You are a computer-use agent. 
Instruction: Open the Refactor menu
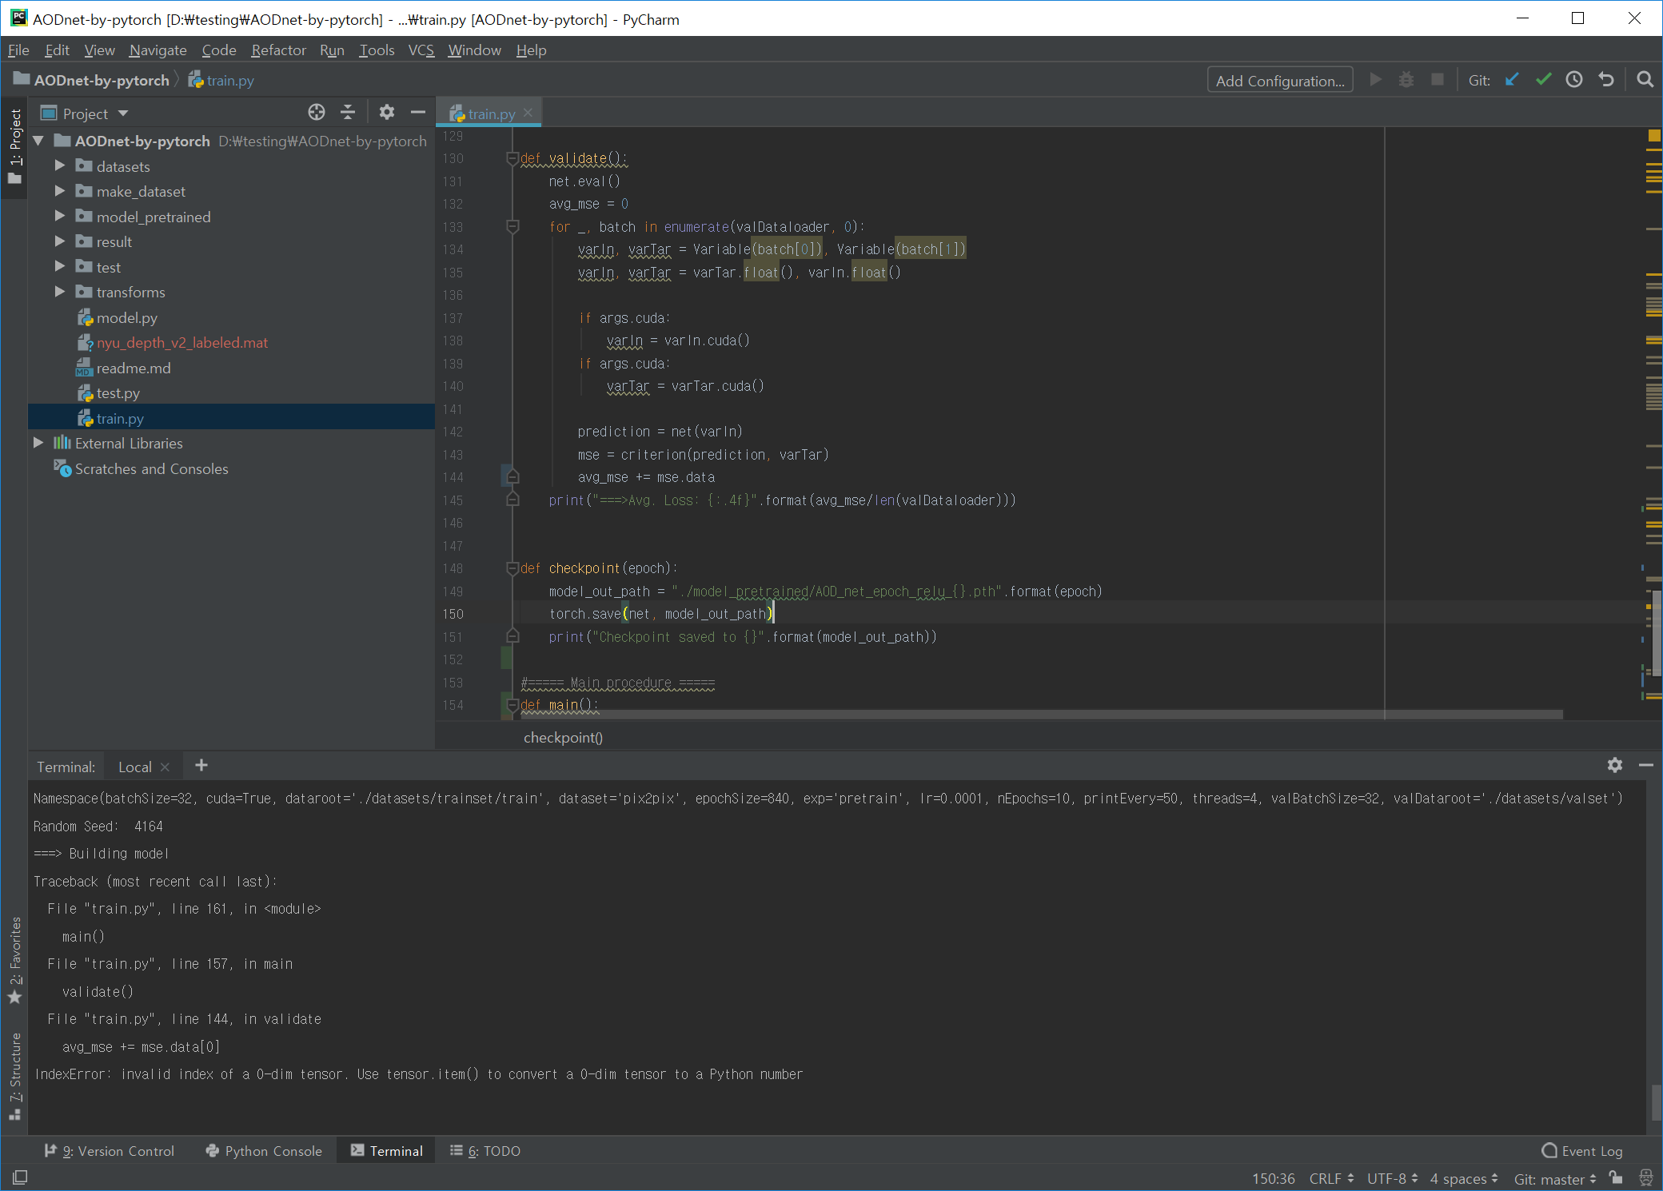(x=278, y=50)
